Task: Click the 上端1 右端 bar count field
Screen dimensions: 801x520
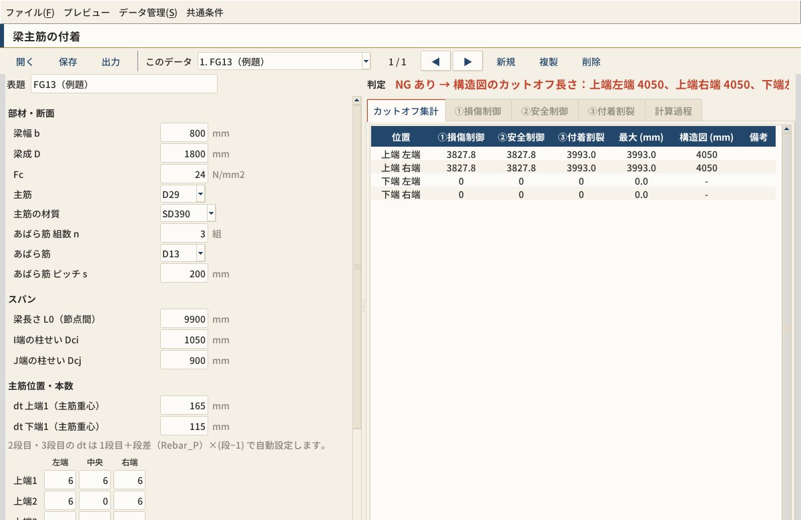Action: pyautogui.click(x=129, y=480)
